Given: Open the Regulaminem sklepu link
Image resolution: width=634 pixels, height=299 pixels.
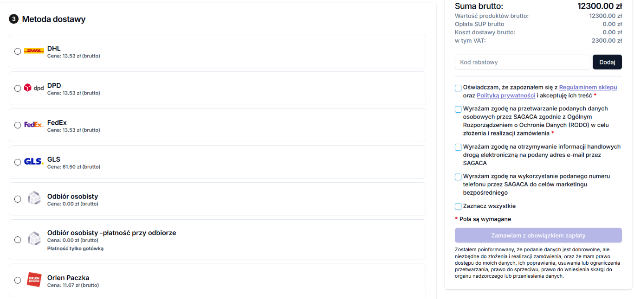Looking at the screenshot, I should (588, 87).
